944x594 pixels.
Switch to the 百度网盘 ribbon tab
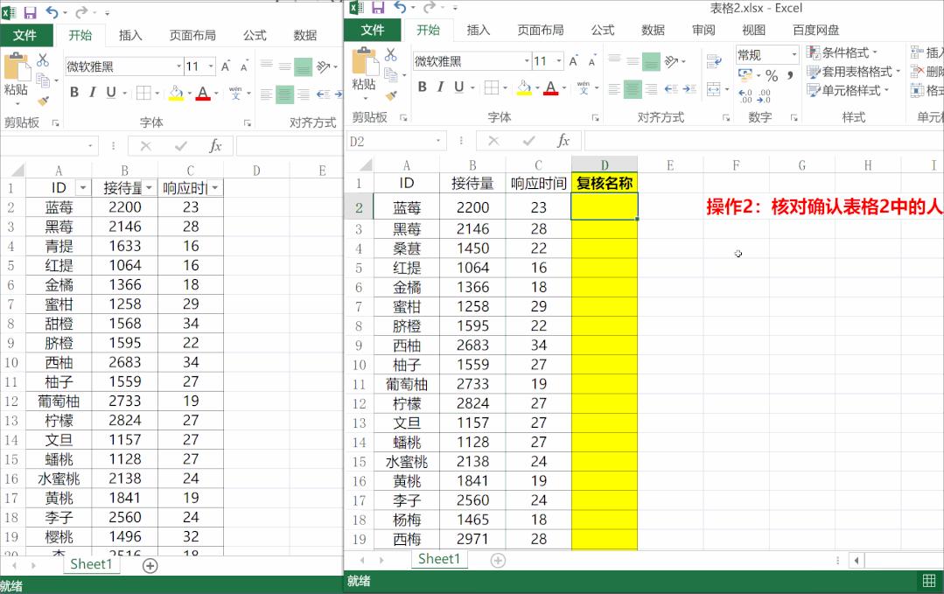tap(815, 29)
